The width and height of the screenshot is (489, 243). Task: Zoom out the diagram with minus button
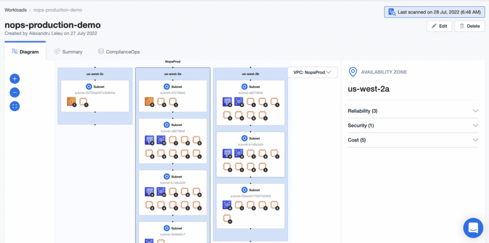coord(15,93)
